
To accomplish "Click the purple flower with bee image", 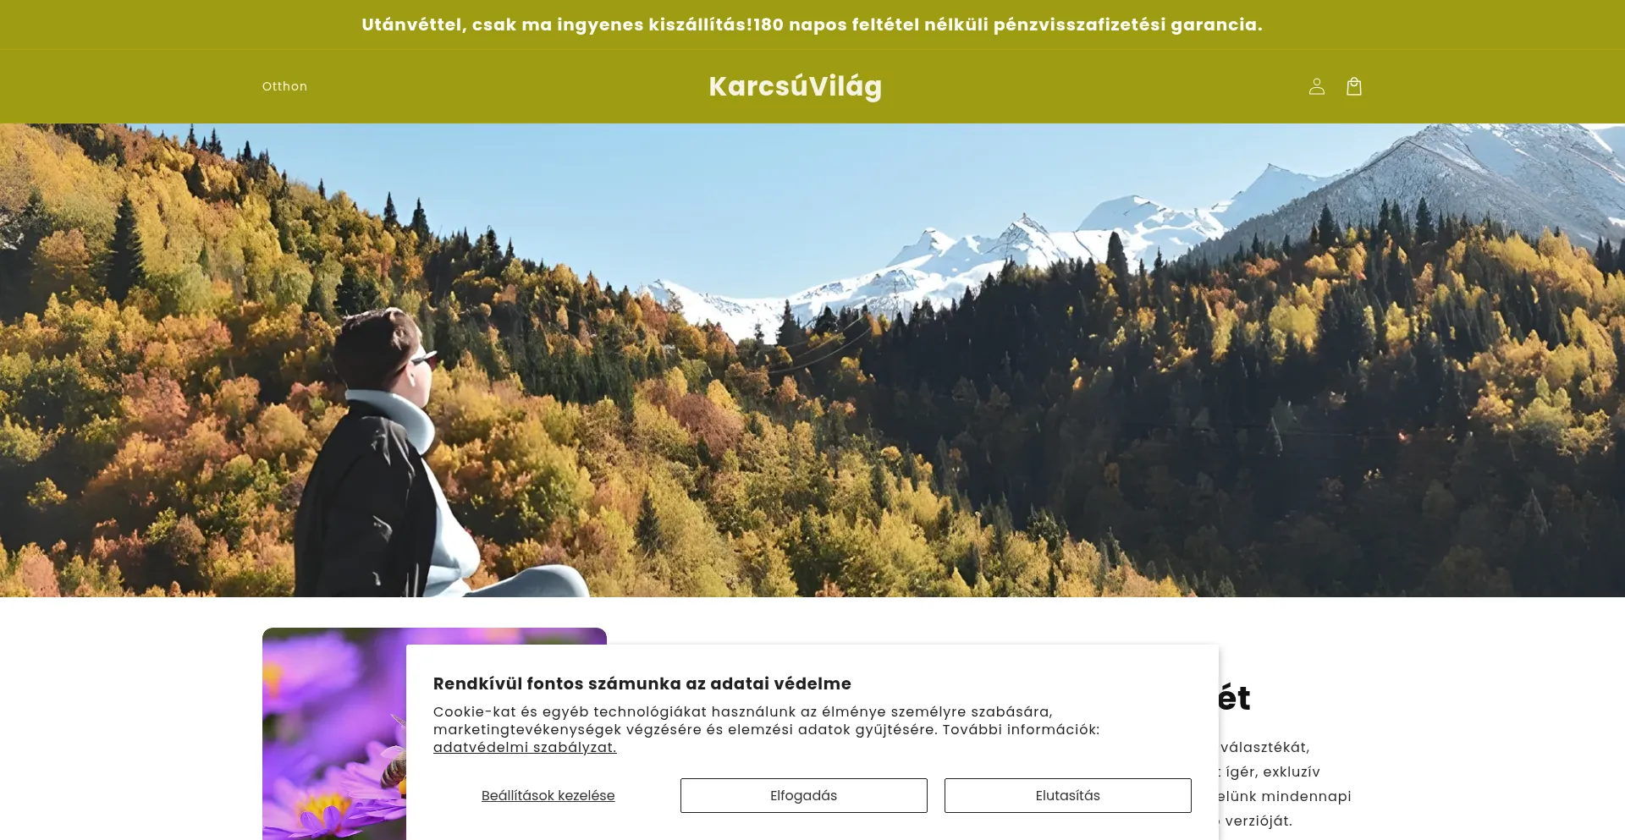I will click(334, 733).
